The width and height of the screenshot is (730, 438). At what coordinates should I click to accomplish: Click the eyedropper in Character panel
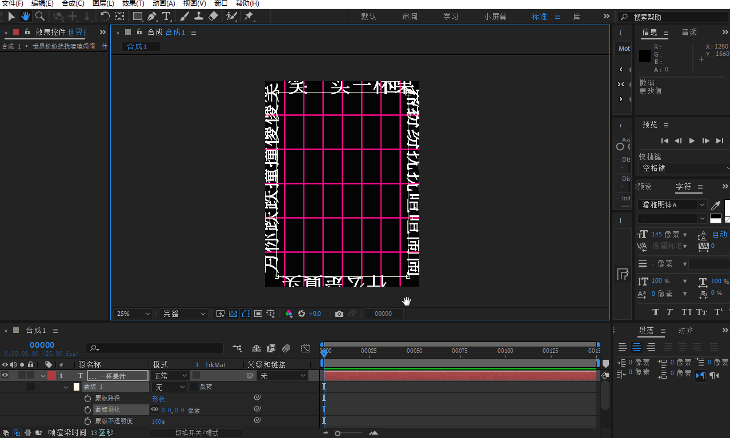[x=715, y=205]
